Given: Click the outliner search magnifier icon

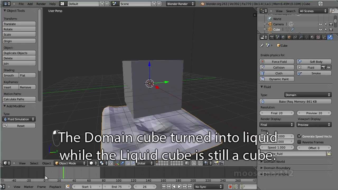Looking at the screenshot, I should 333,11.
